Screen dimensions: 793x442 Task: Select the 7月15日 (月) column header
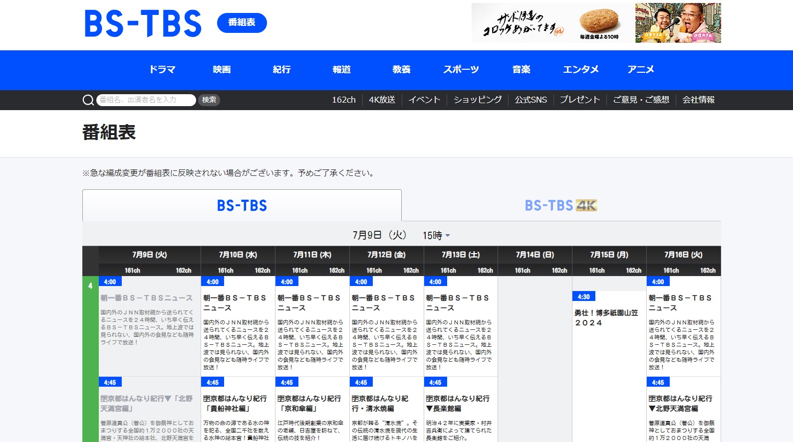(x=609, y=255)
